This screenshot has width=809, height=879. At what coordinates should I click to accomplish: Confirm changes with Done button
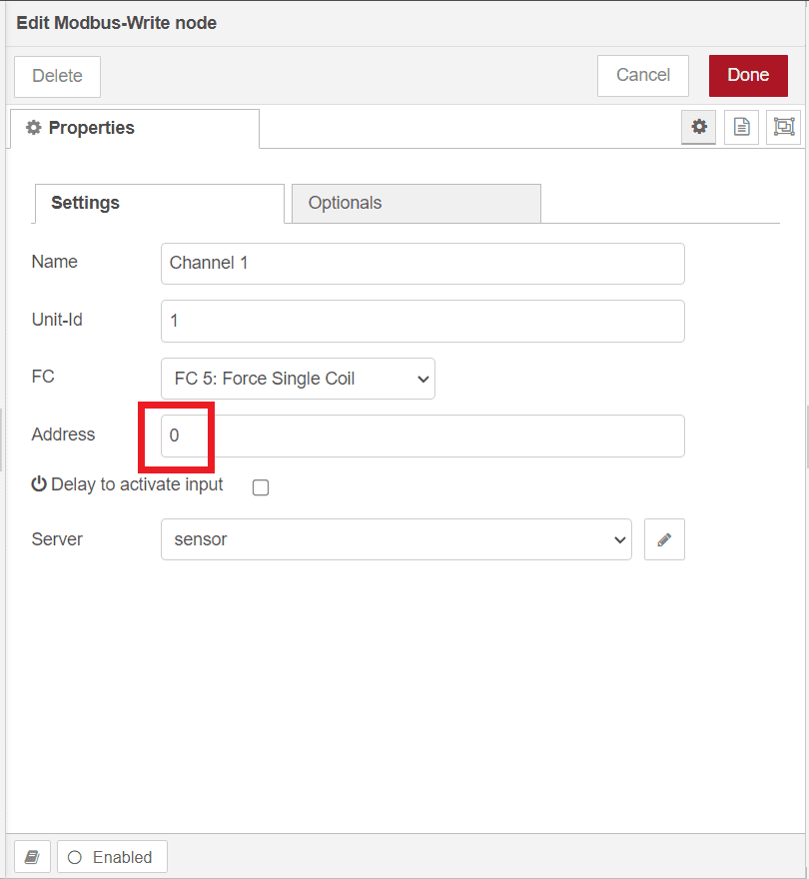pos(748,75)
